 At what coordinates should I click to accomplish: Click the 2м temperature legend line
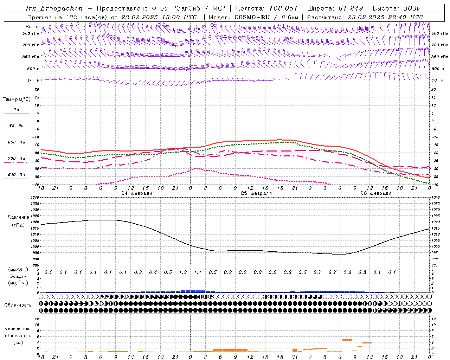tap(16, 114)
